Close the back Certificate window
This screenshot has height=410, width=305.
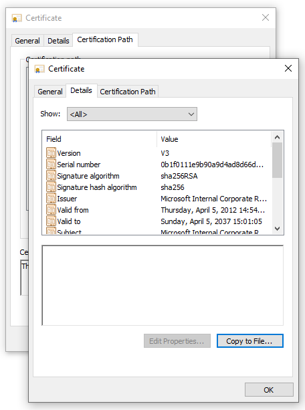click(266, 17)
